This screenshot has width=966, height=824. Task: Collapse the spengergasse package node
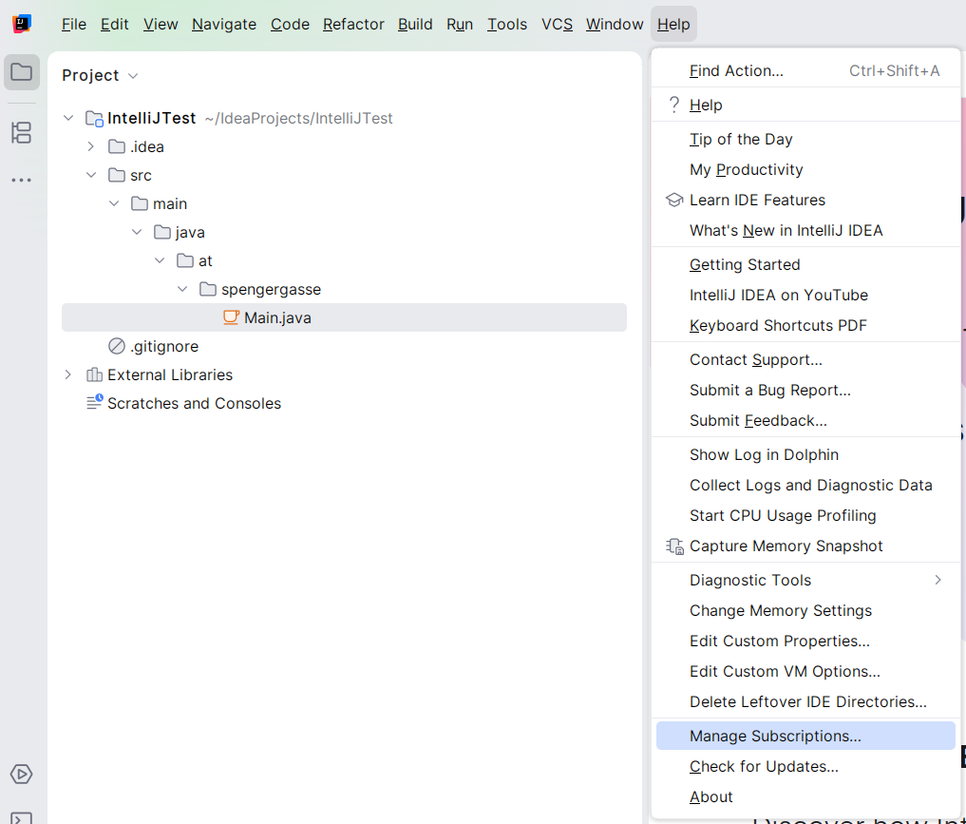point(182,289)
